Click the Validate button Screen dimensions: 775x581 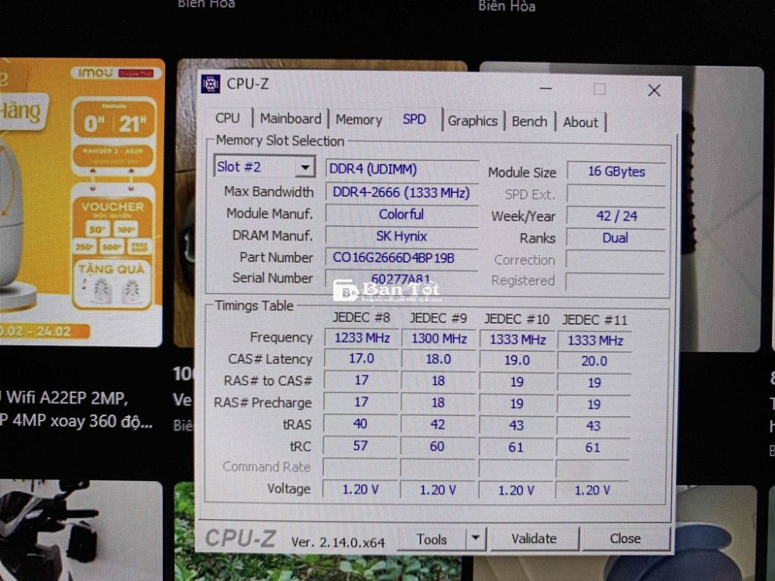pyautogui.click(x=534, y=538)
